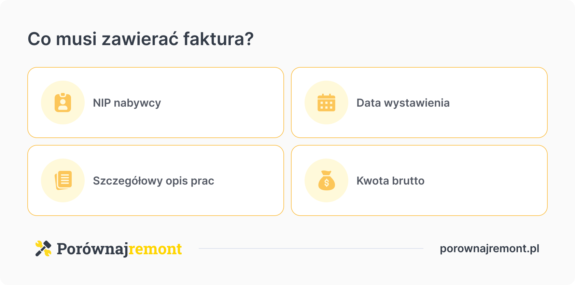Viewport: 575px width, 285px height.
Task: Click the "Szczegółowy opis prac" text
Action: 153,181
